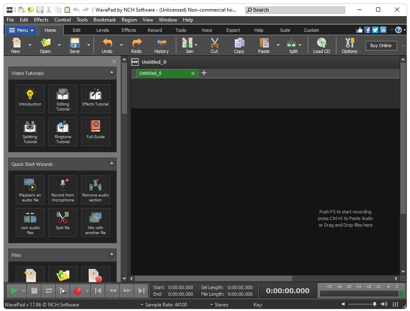Open the Bookmark menu
The height and width of the screenshot is (311, 410).
pyautogui.click(x=105, y=20)
